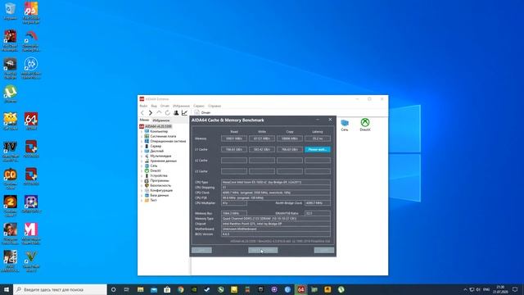524x295 pixels.
Task: Expand the Сервер tree node
Action: coord(142,146)
